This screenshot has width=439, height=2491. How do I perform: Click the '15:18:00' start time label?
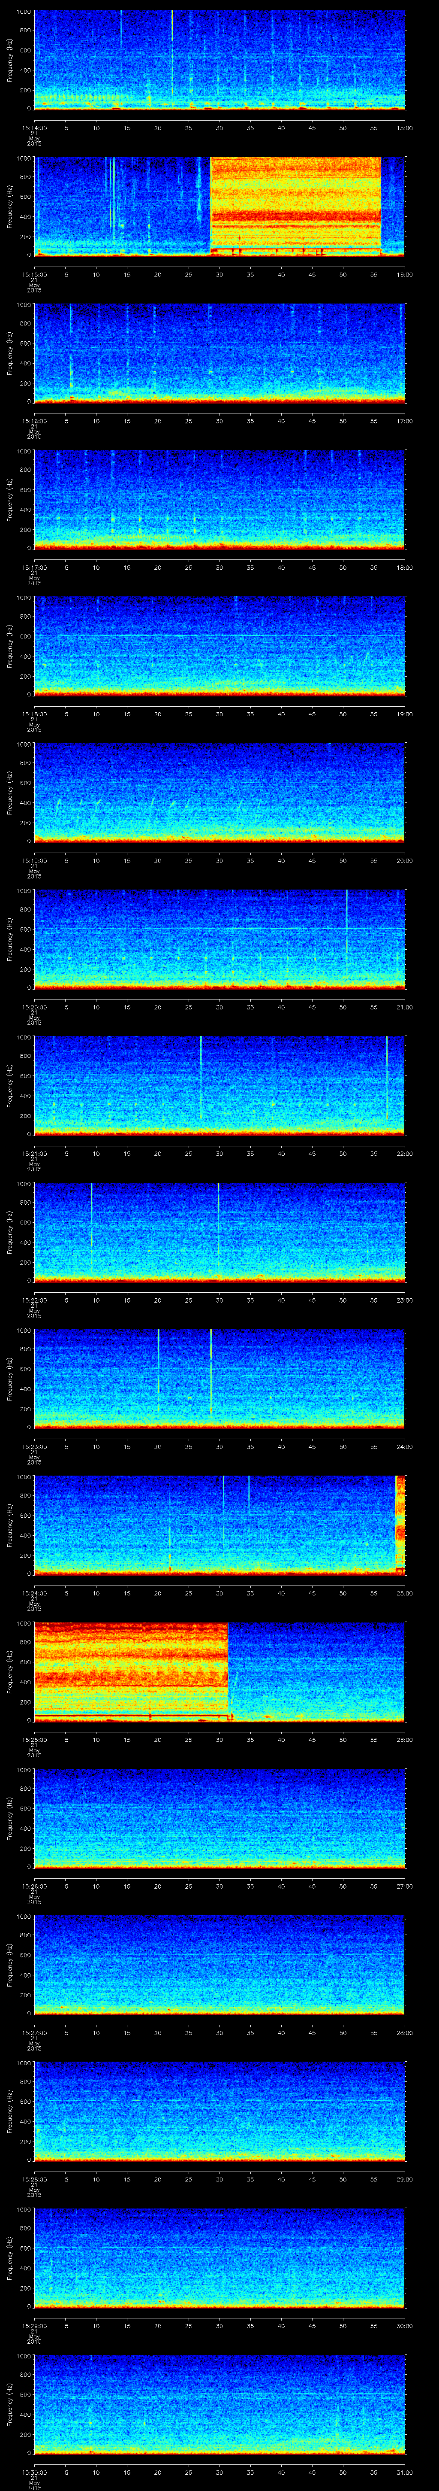point(34,714)
